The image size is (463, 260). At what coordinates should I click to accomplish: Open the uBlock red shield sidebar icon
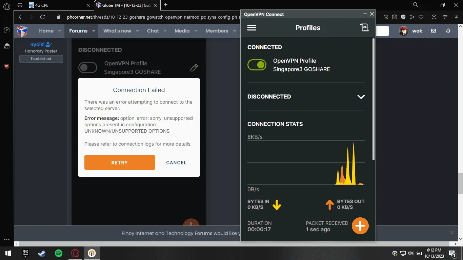(6, 66)
